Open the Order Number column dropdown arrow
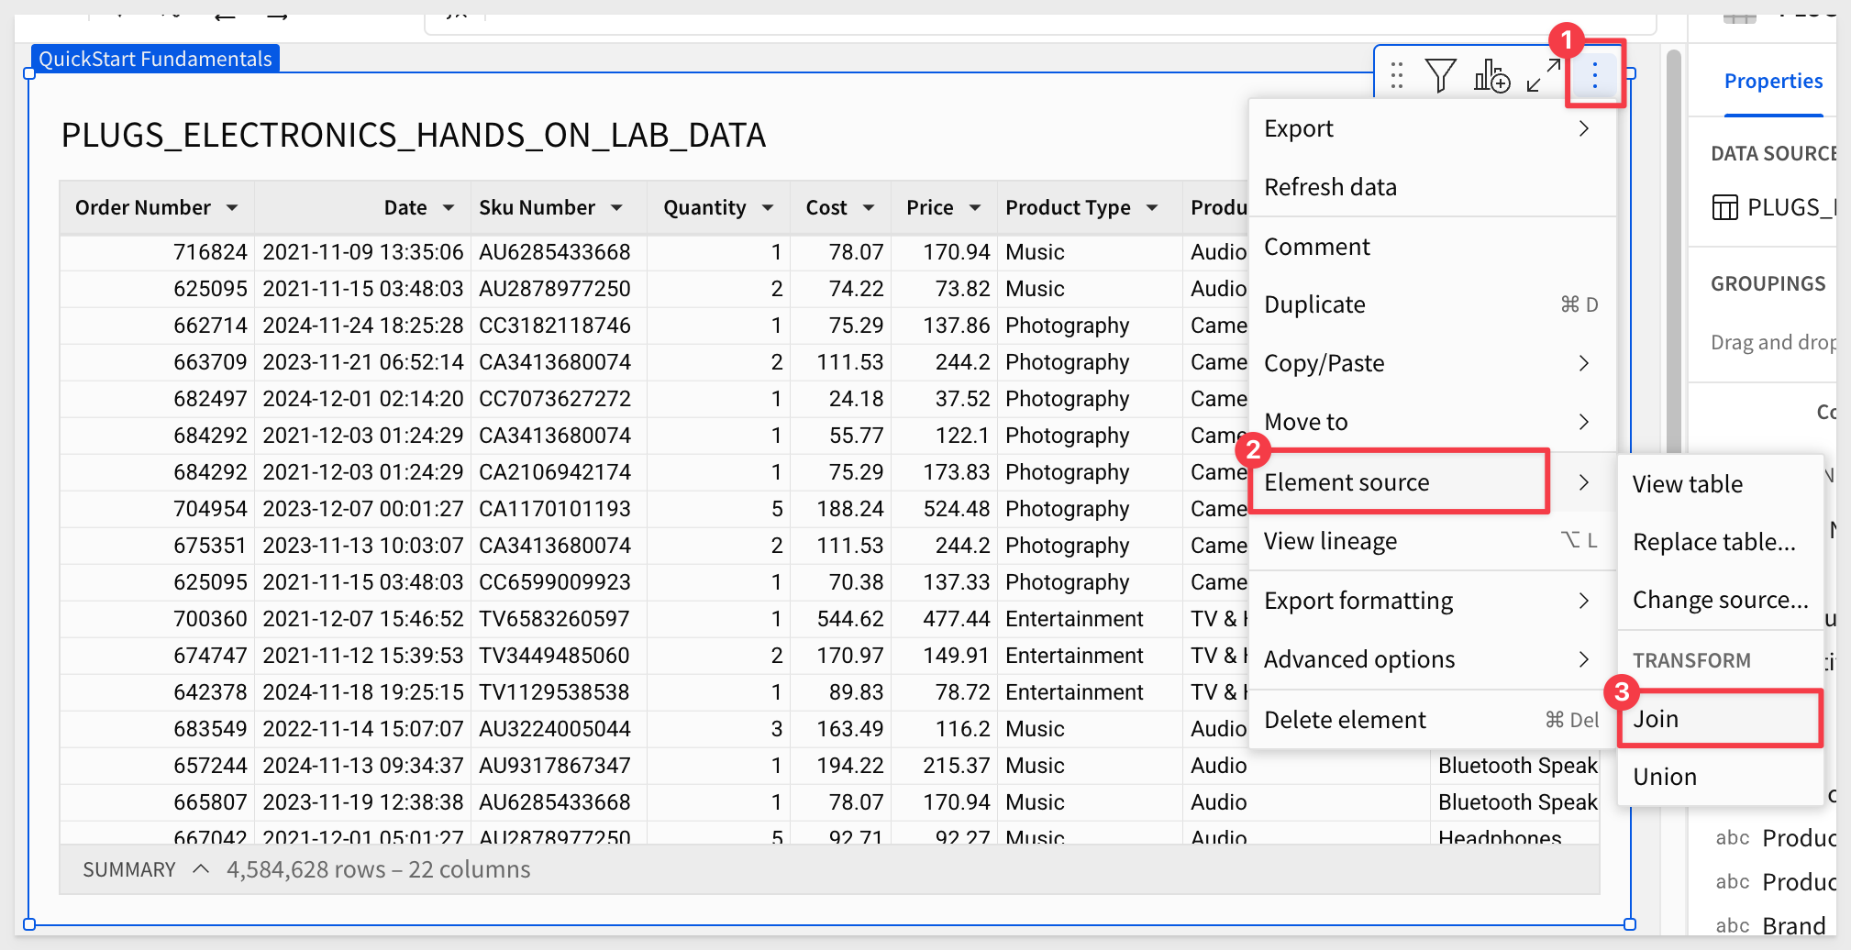The image size is (1851, 950). pos(232,208)
